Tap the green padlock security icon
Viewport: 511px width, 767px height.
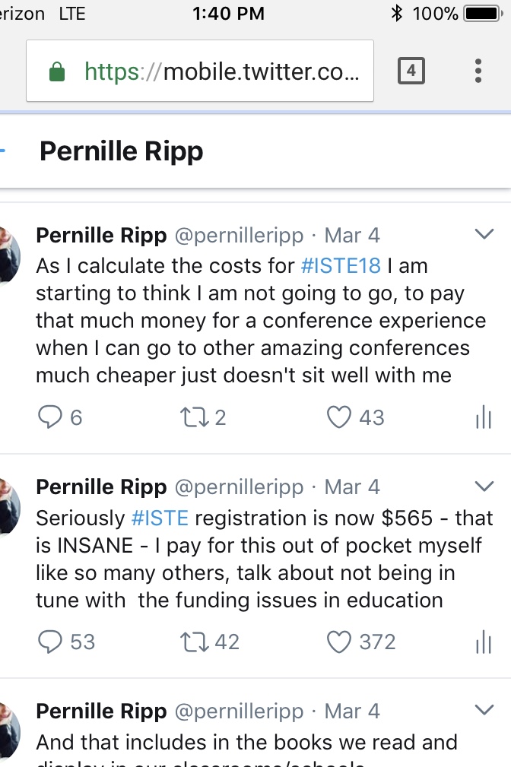click(56, 72)
